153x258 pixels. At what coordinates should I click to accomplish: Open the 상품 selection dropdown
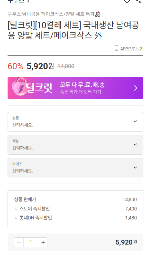point(75,122)
